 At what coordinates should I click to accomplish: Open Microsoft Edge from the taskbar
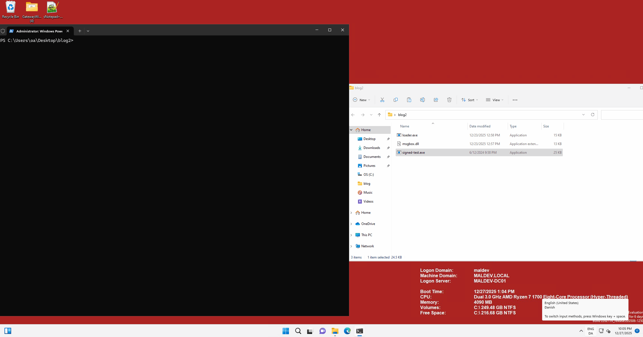347,331
